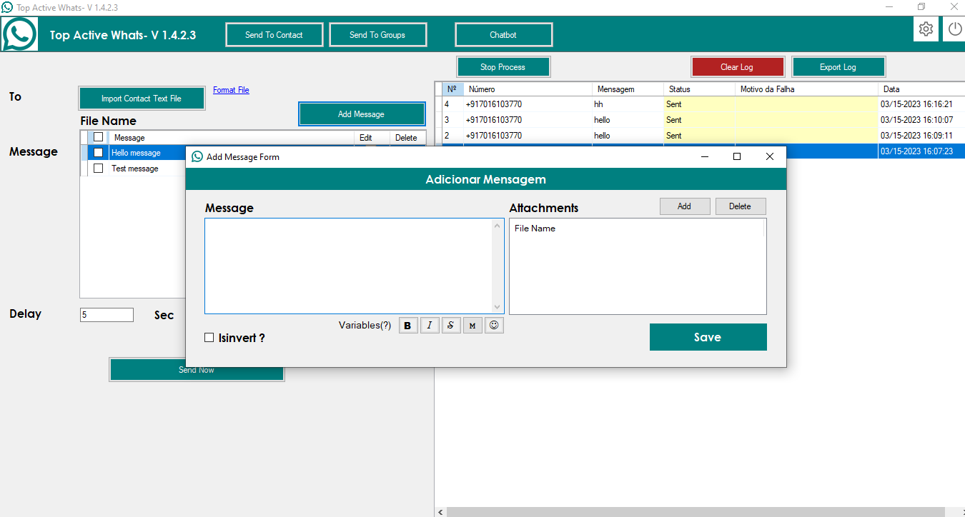The height and width of the screenshot is (517, 965).
Task: Open settings via the gear icon
Action: [926, 29]
